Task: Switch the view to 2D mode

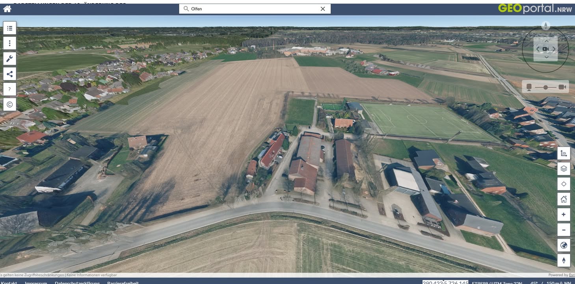Action: click(x=564, y=153)
